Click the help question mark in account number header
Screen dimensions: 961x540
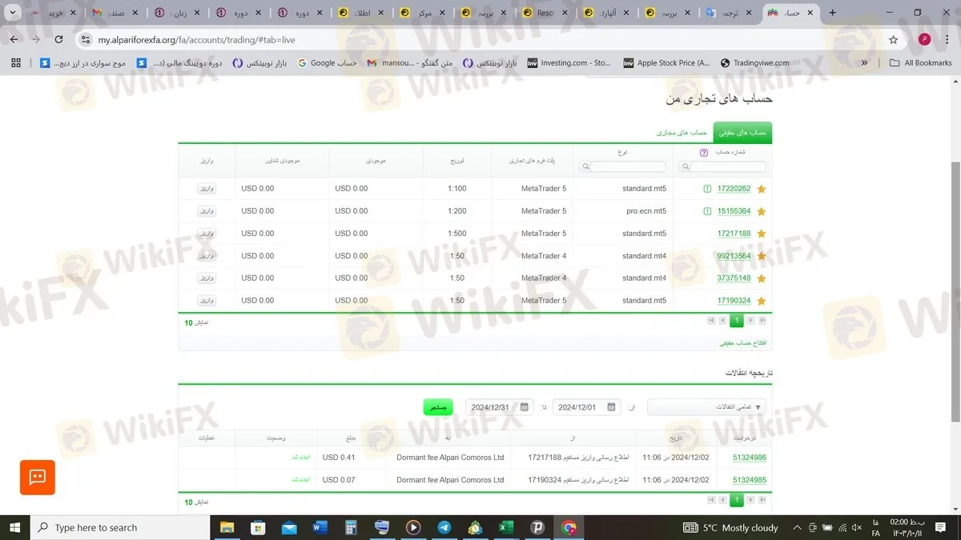704,152
